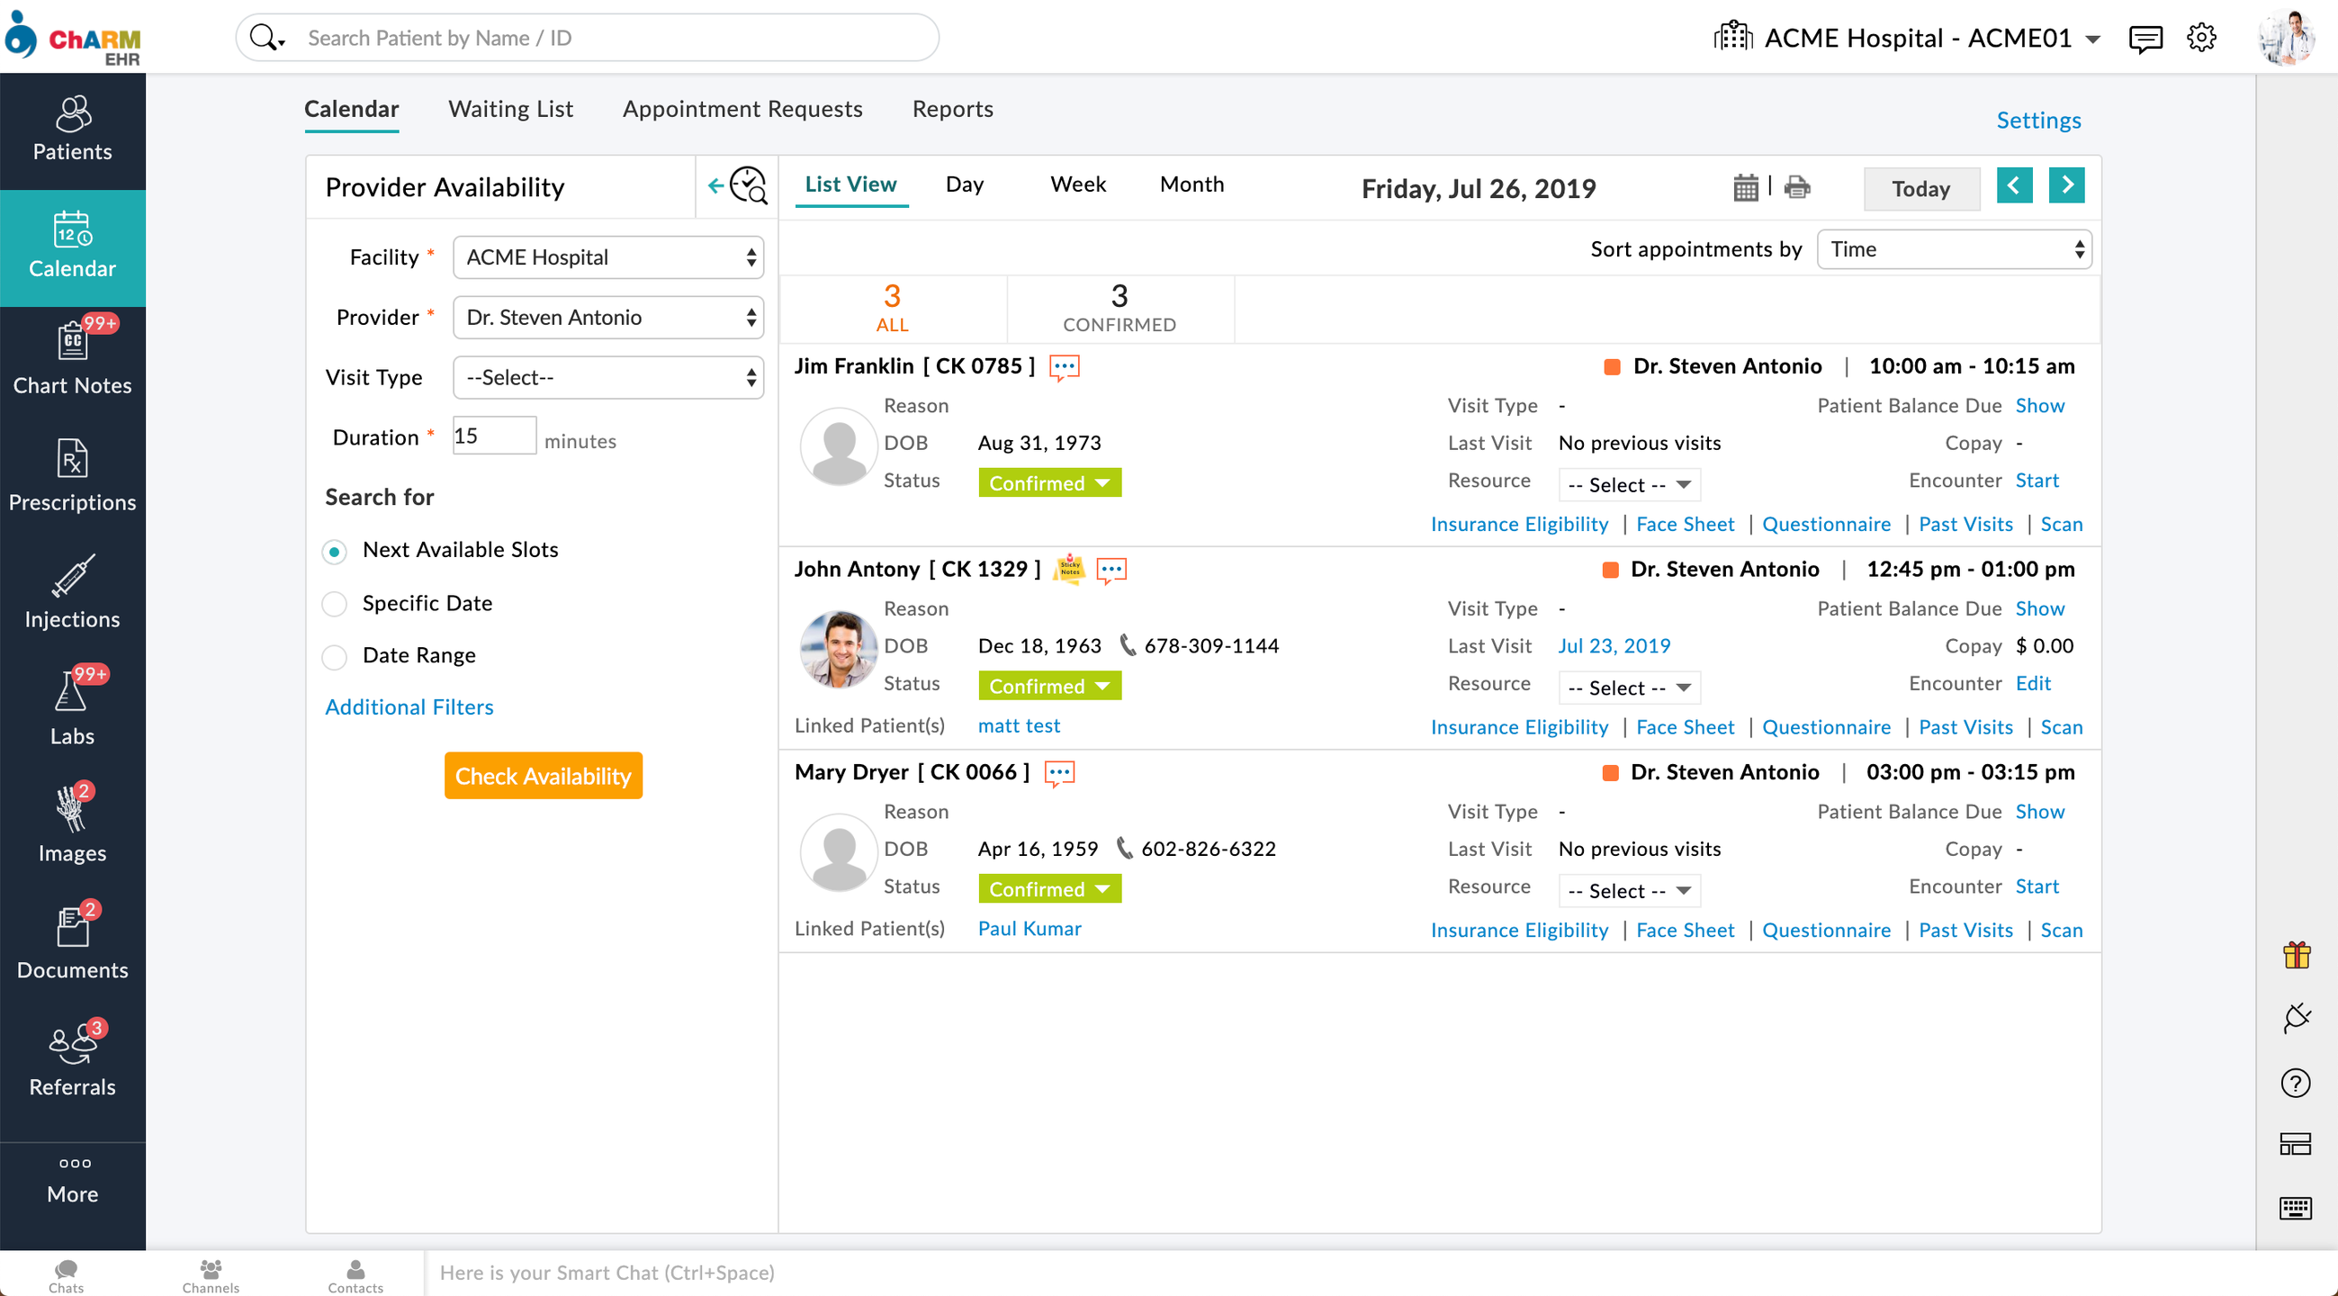This screenshot has width=2338, height=1296.
Task: Open sticky notes for John Antony
Action: [1070, 569]
